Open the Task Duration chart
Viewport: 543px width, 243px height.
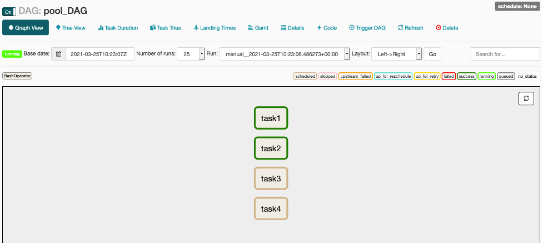click(x=118, y=28)
